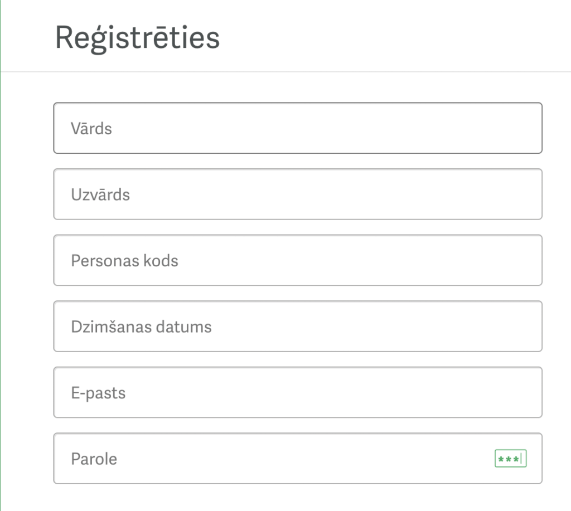The image size is (571, 511).
Task: Click the 'Vārds' placeholder text
Action: pyautogui.click(x=91, y=129)
